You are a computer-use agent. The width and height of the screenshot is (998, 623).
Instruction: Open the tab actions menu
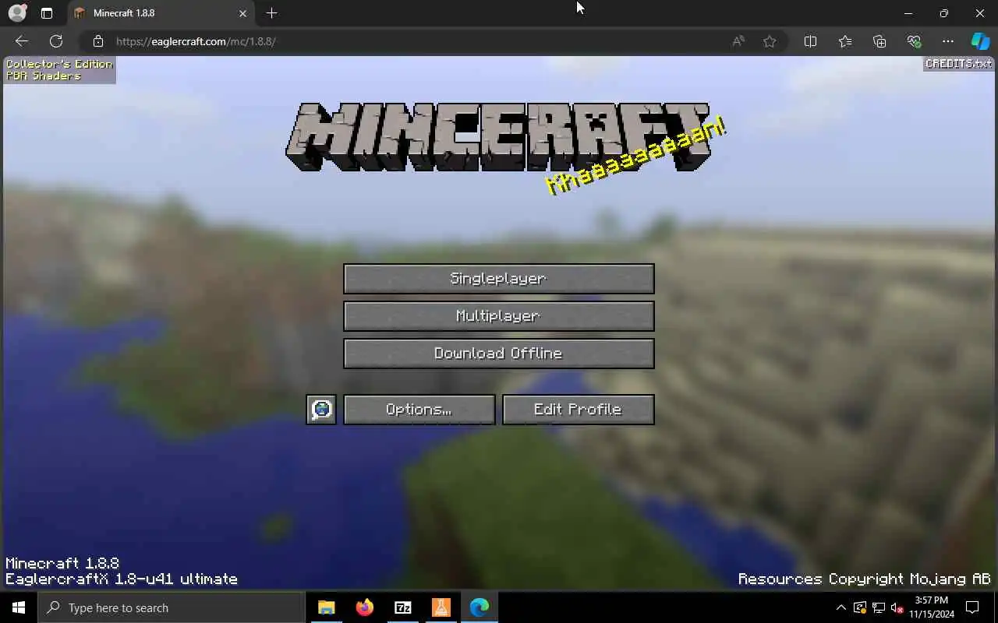(x=47, y=13)
